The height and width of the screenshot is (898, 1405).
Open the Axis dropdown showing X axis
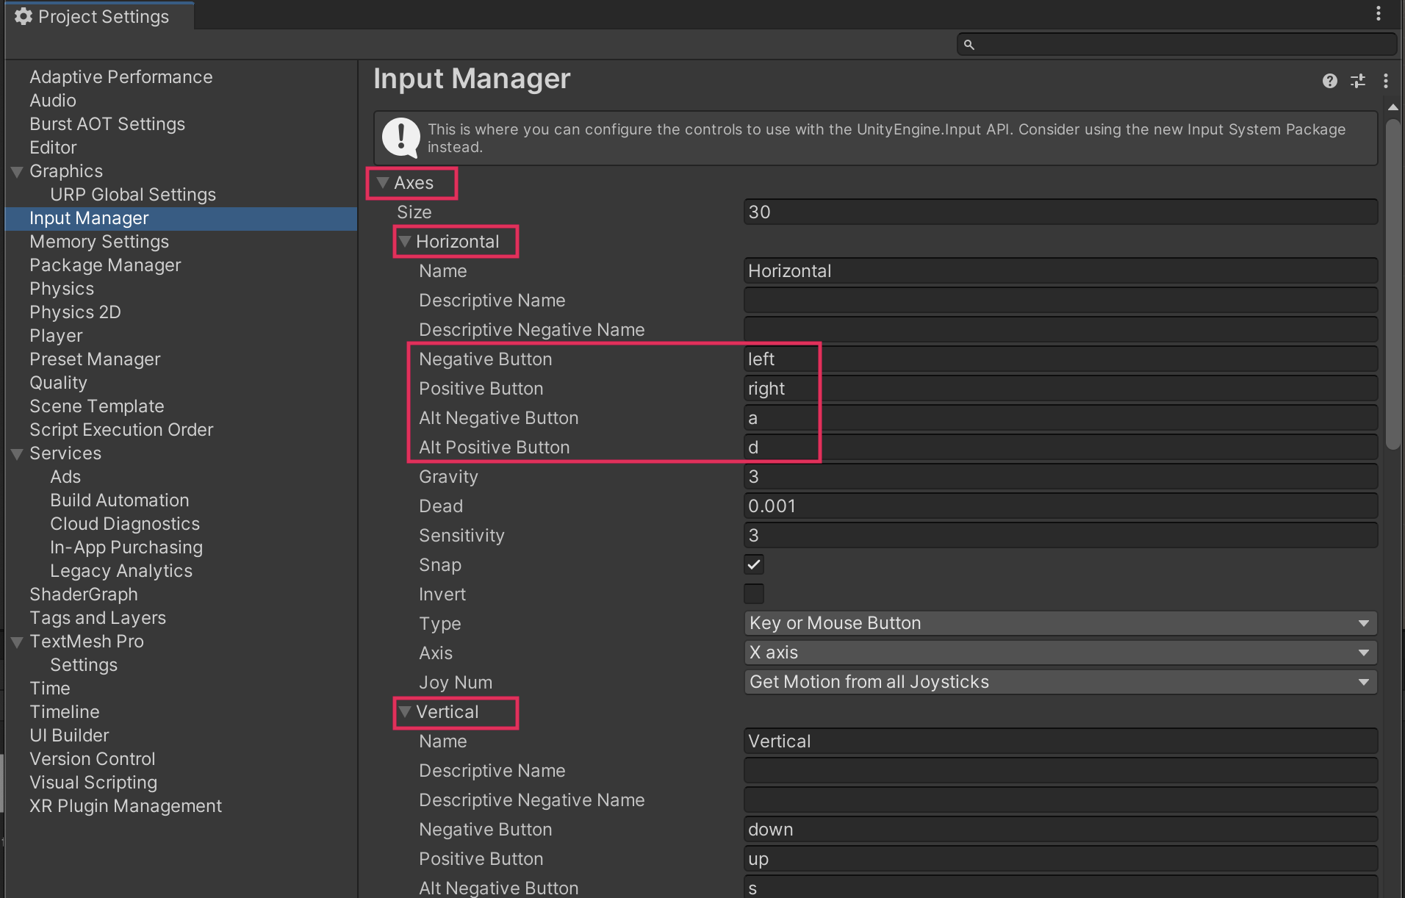pos(1060,653)
